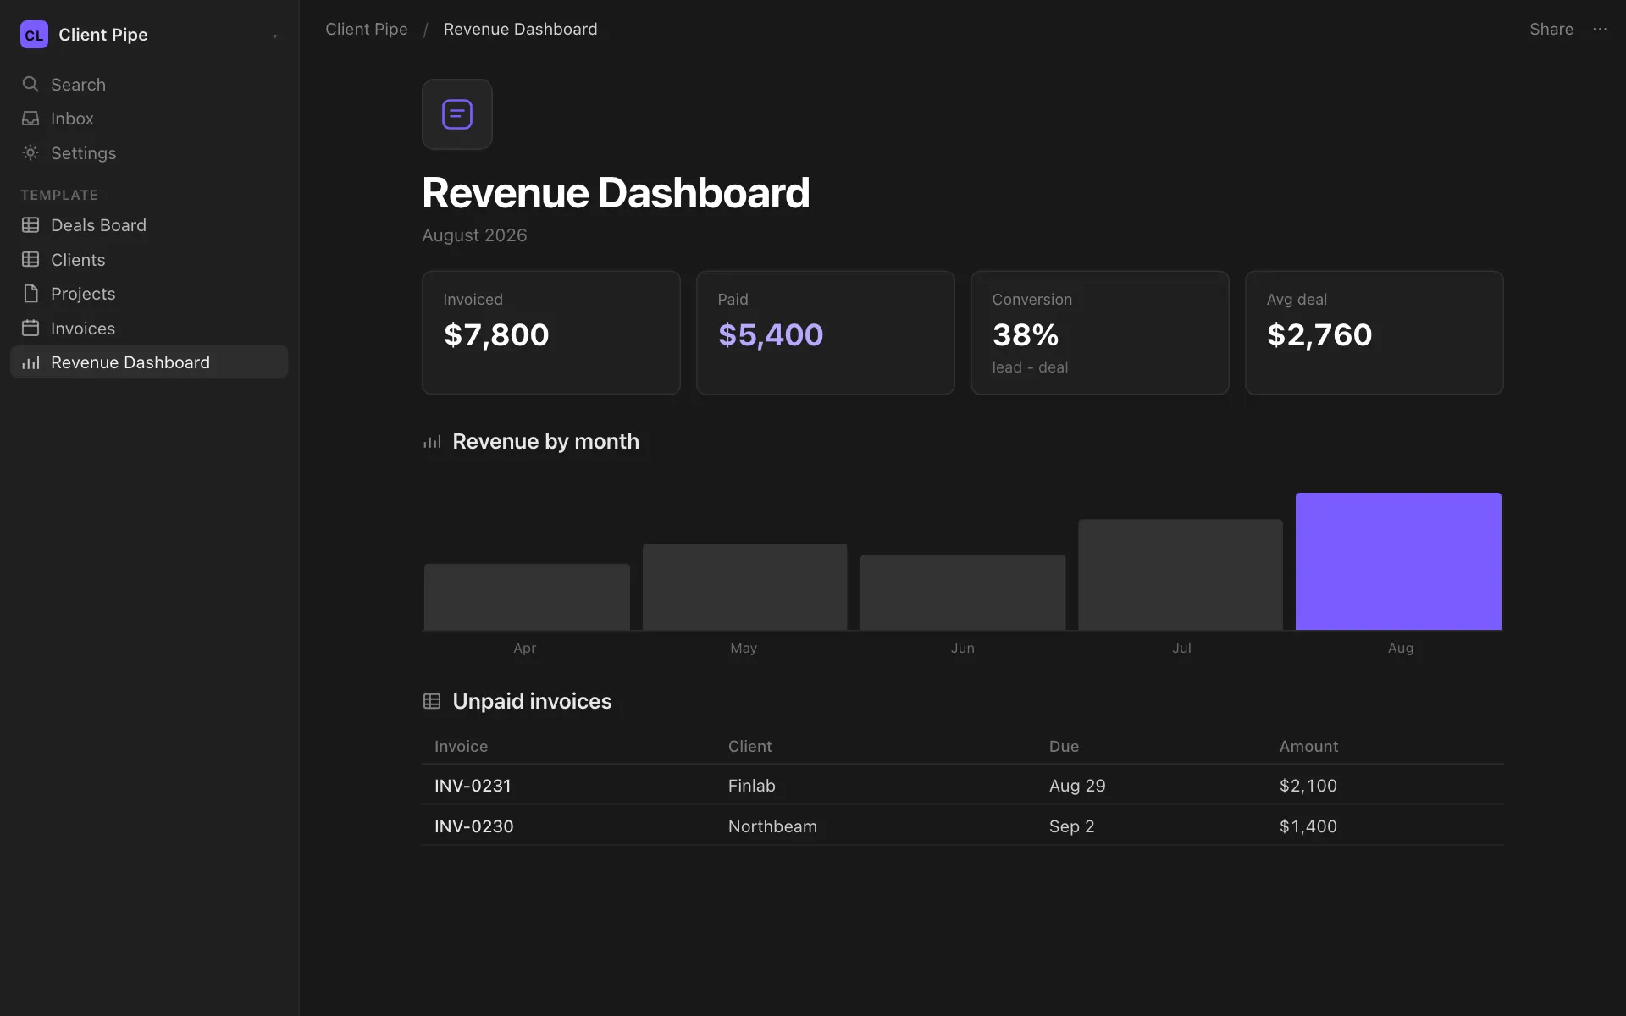Viewport: 1626px width, 1016px height.
Task: Go to Client Pipe breadcrumb link
Action: click(367, 29)
